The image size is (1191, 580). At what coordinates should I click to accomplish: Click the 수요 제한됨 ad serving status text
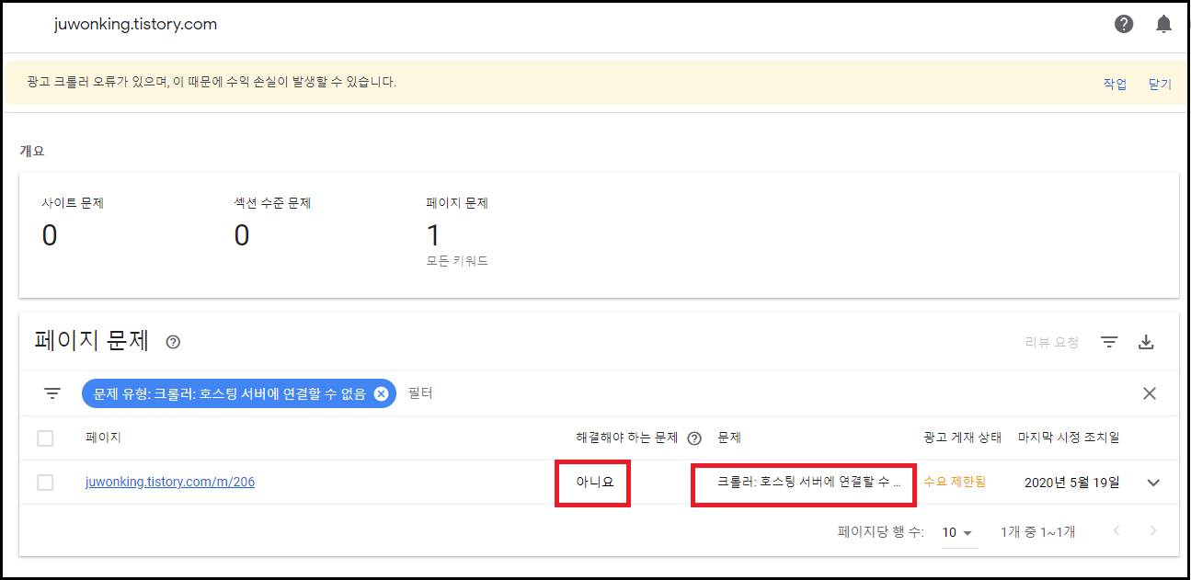coord(955,481)
